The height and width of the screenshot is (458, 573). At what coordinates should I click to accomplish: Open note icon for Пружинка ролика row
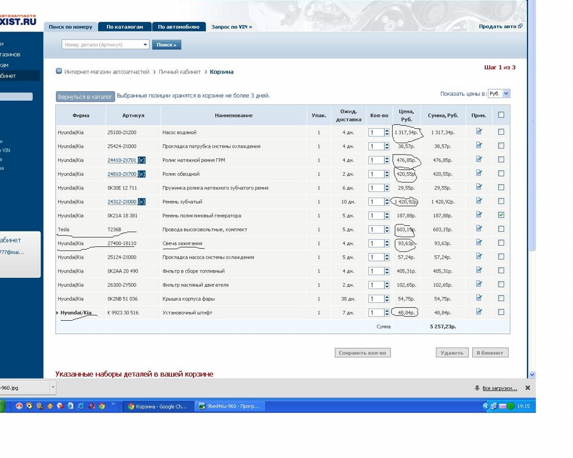pos(479,187)
